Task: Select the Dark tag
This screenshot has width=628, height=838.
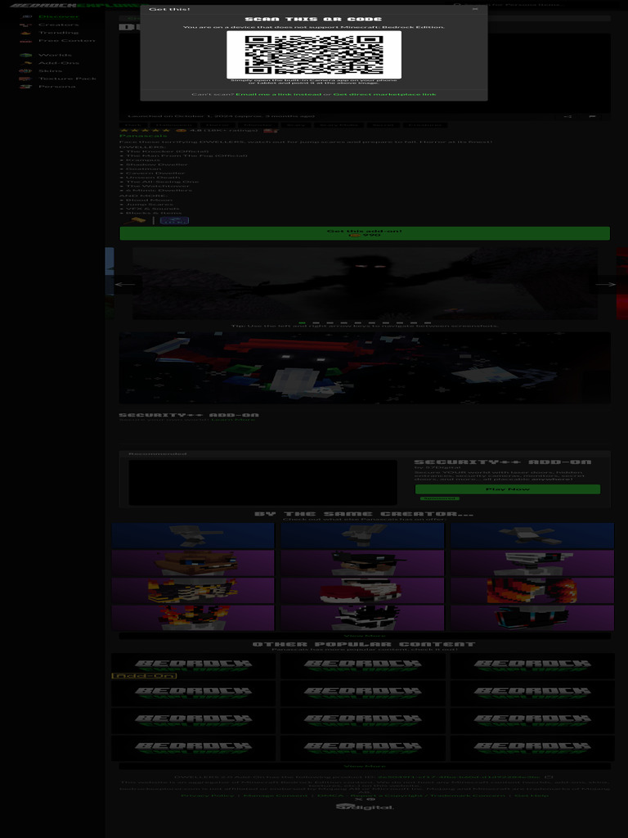Action: coord(132,125)
